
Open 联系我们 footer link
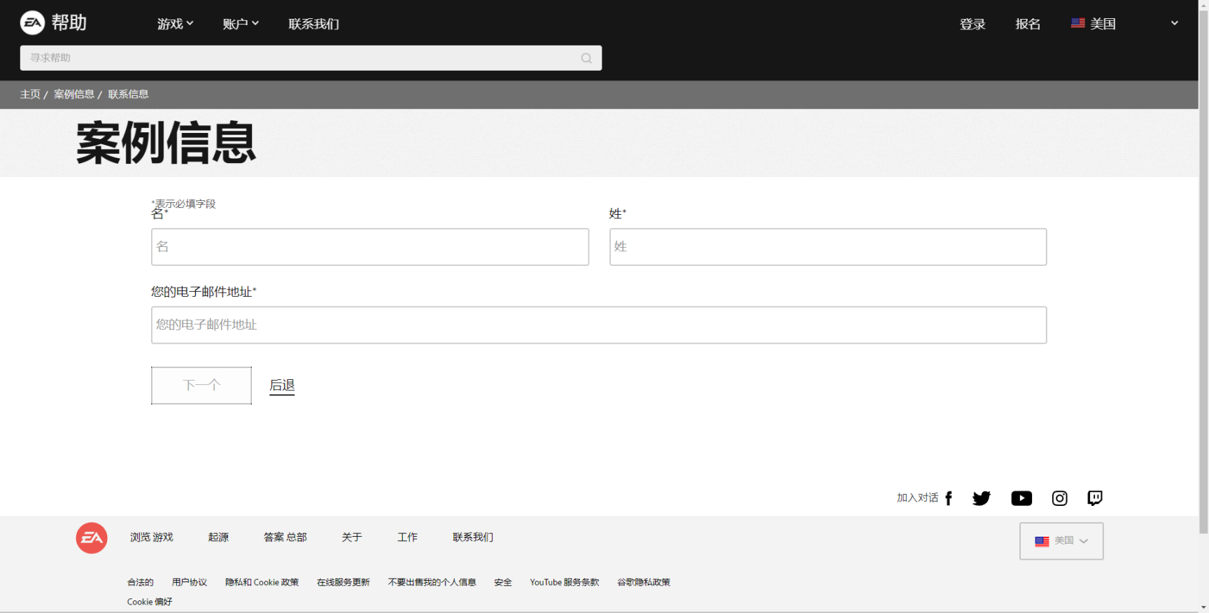(473, 537)
